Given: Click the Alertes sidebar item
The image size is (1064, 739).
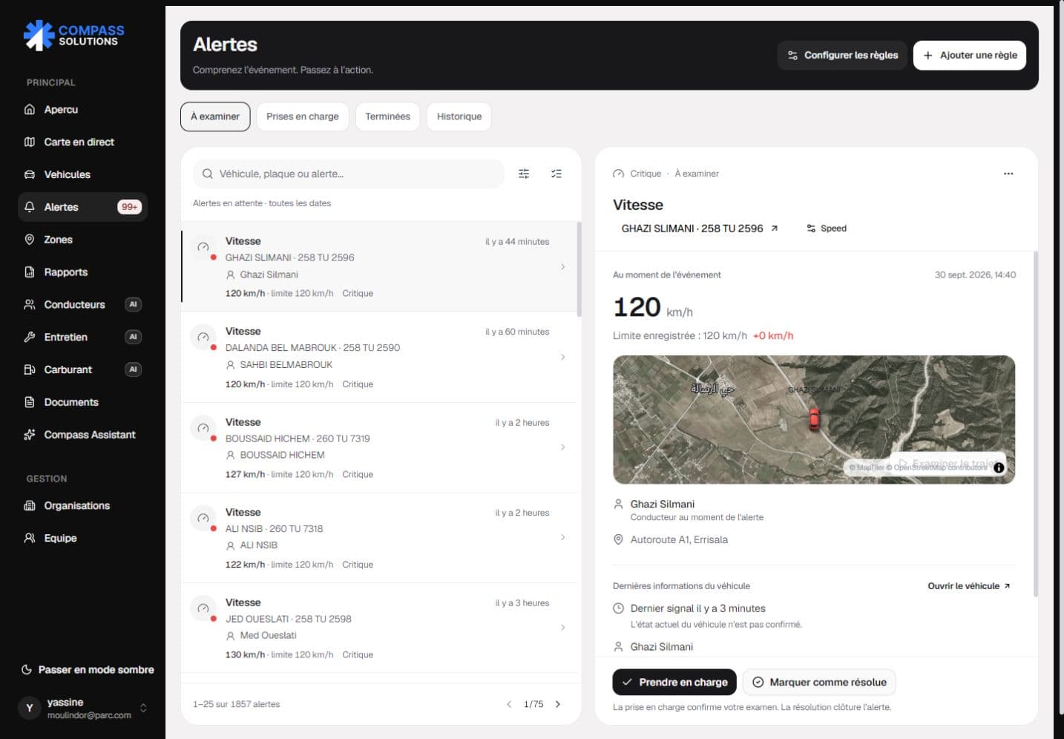Looking at the screenshot, I should pos(82,207).
